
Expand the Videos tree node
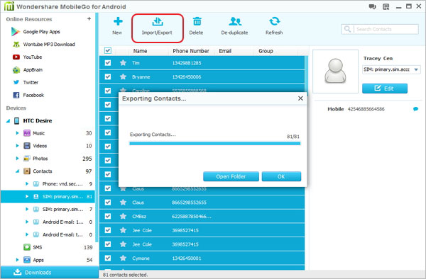(17, 146)
